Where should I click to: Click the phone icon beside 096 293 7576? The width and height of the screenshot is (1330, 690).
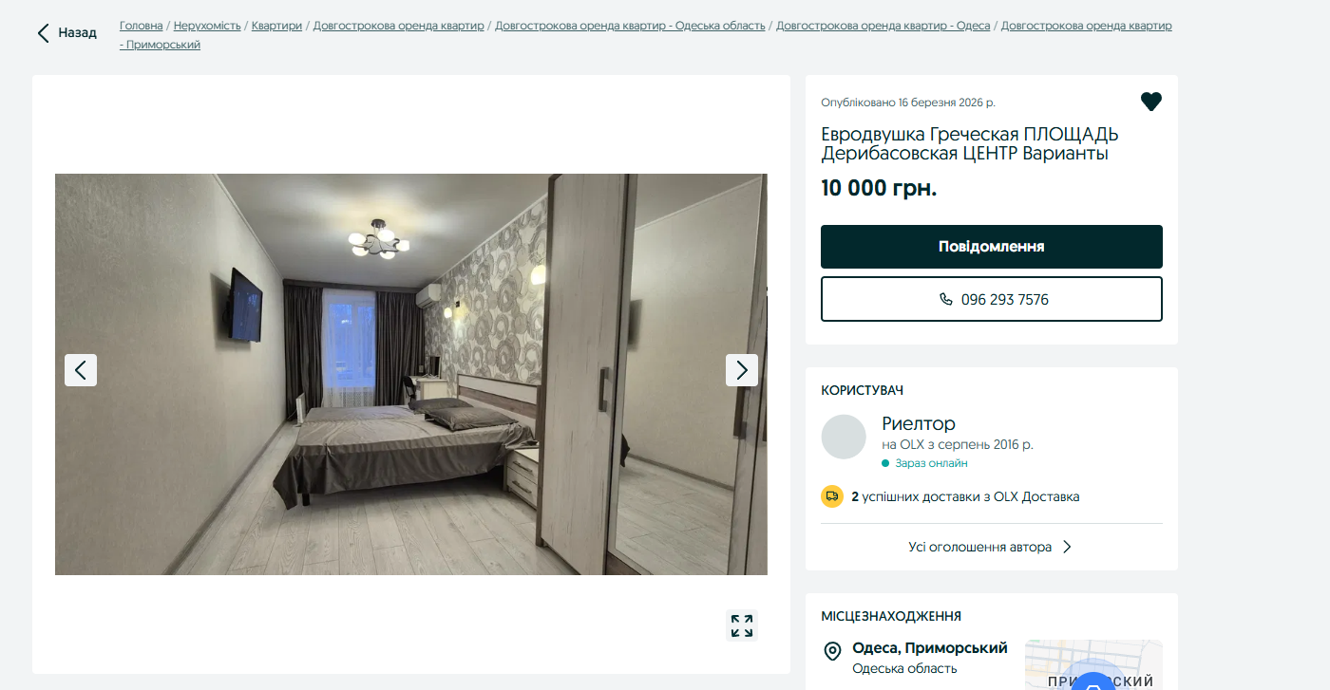tap(945, 299)
